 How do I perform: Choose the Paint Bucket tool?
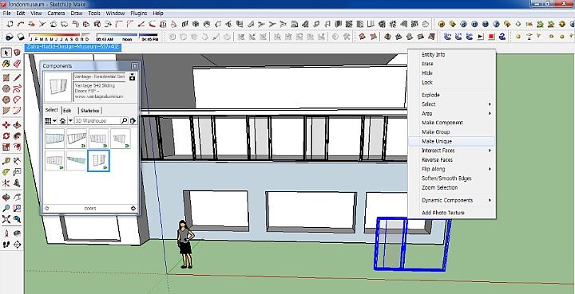coord(6,64)
